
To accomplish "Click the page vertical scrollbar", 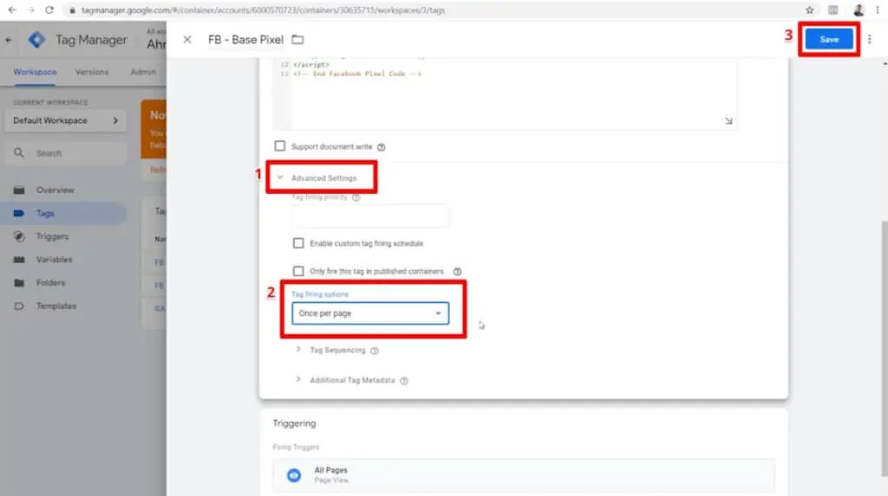I will pos(884,348).
